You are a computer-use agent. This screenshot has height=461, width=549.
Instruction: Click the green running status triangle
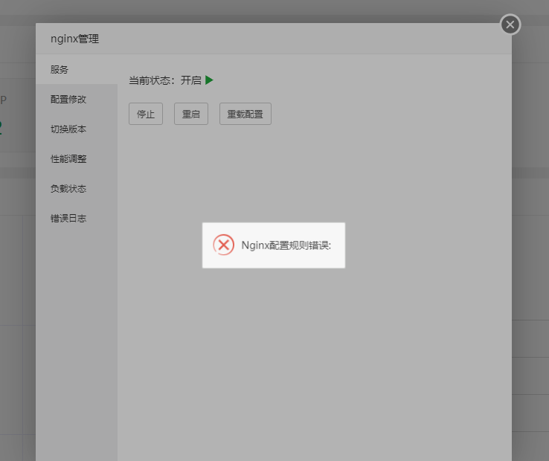click(x=209, y=80)
